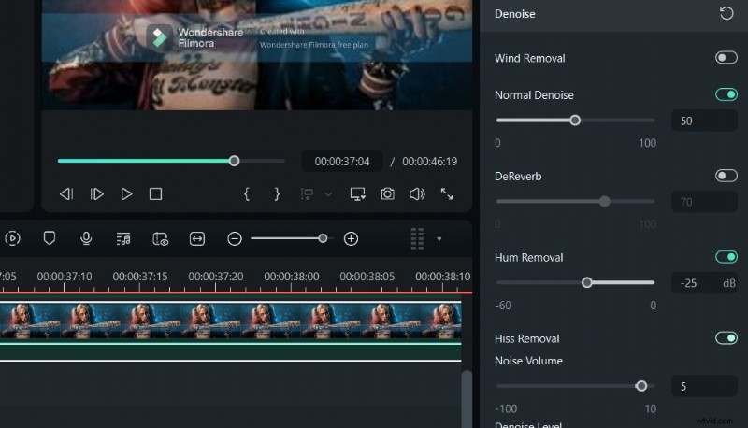This screenshot has width=748, height=428.
Task: Enable the DeReverb toggle
Action: click(x=726, y=176)
